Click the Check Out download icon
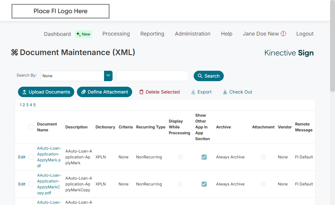 tap(225, 92)
